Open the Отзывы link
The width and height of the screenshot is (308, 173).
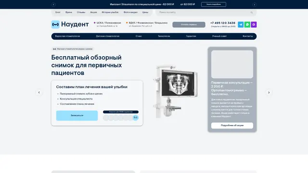click(81, 12)
